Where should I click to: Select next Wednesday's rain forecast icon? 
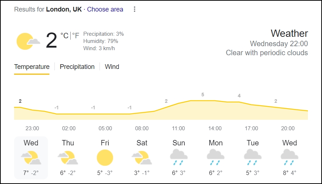click(x=290, y=157)
